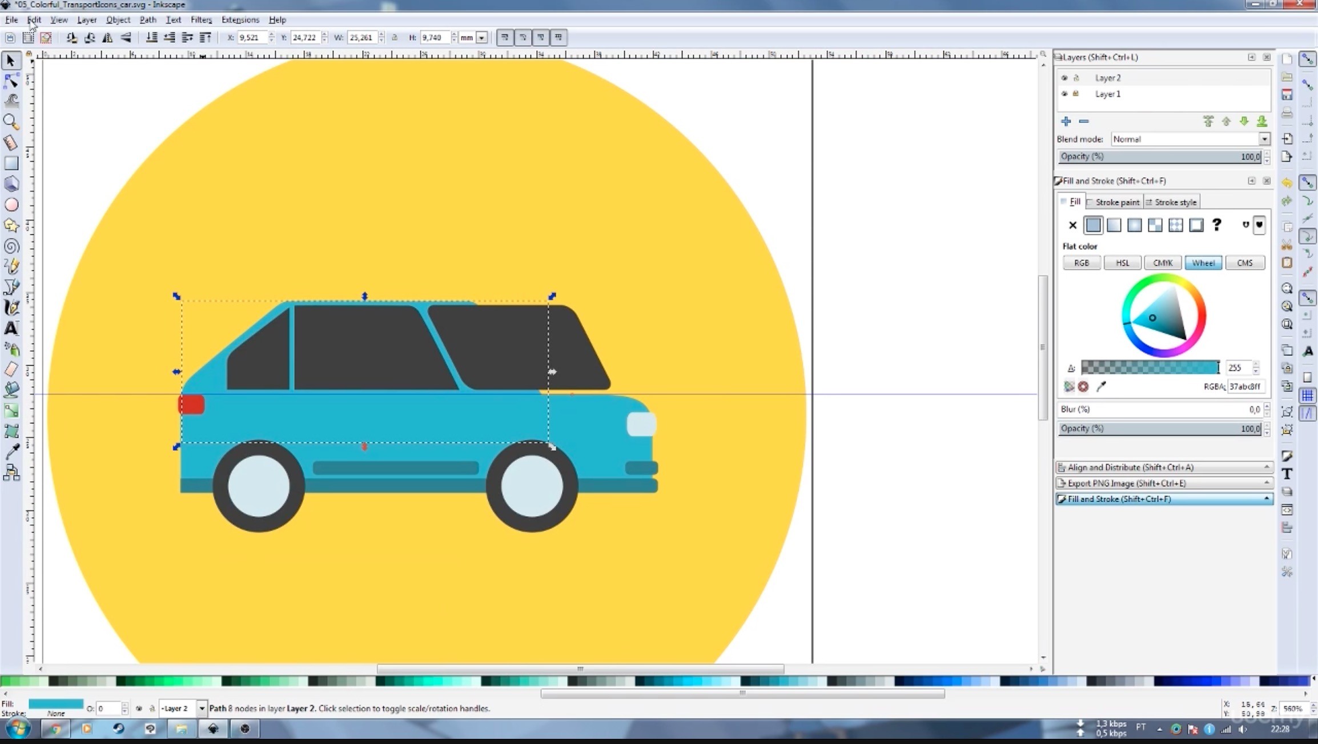Toggle width/height ratio lock
This screenshot has width=1318, height=744.
pos(395,38)
